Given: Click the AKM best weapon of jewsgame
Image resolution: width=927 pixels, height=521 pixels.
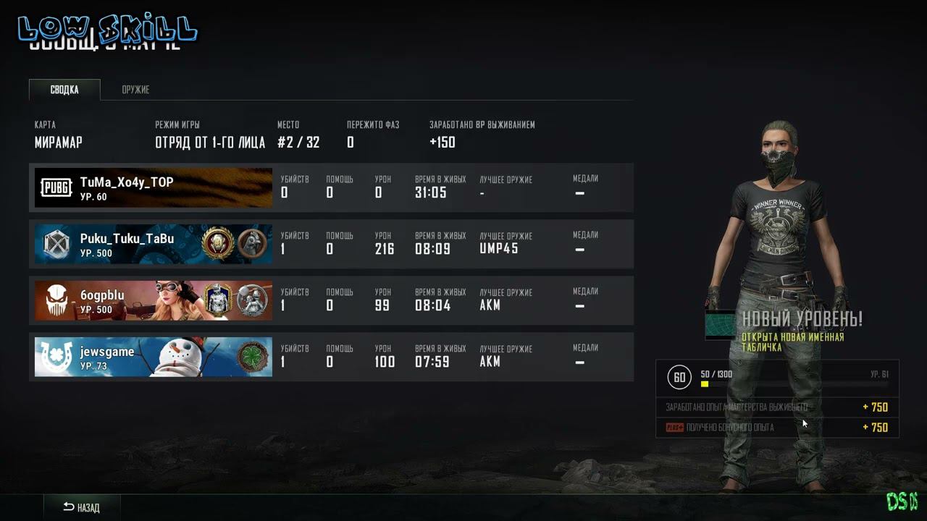Looking at the screenshot, I should pyautogui.click(x=490, y=361).
